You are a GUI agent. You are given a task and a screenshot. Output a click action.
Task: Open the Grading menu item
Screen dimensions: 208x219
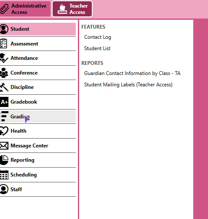pos(38,117)
